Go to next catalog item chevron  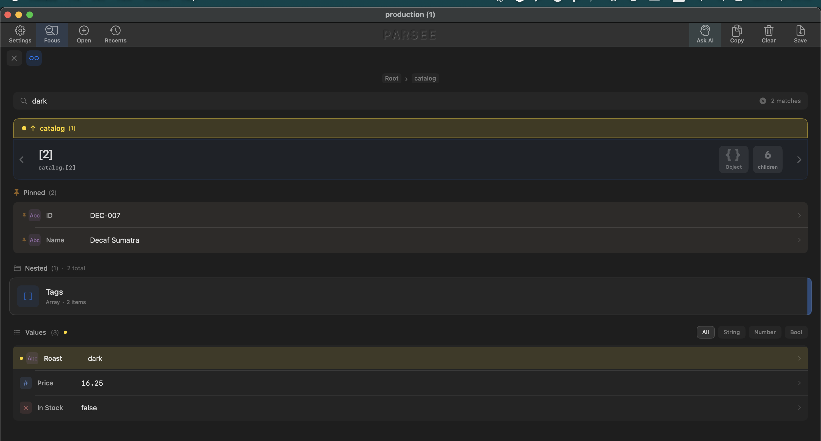click(x=799, y=159)
